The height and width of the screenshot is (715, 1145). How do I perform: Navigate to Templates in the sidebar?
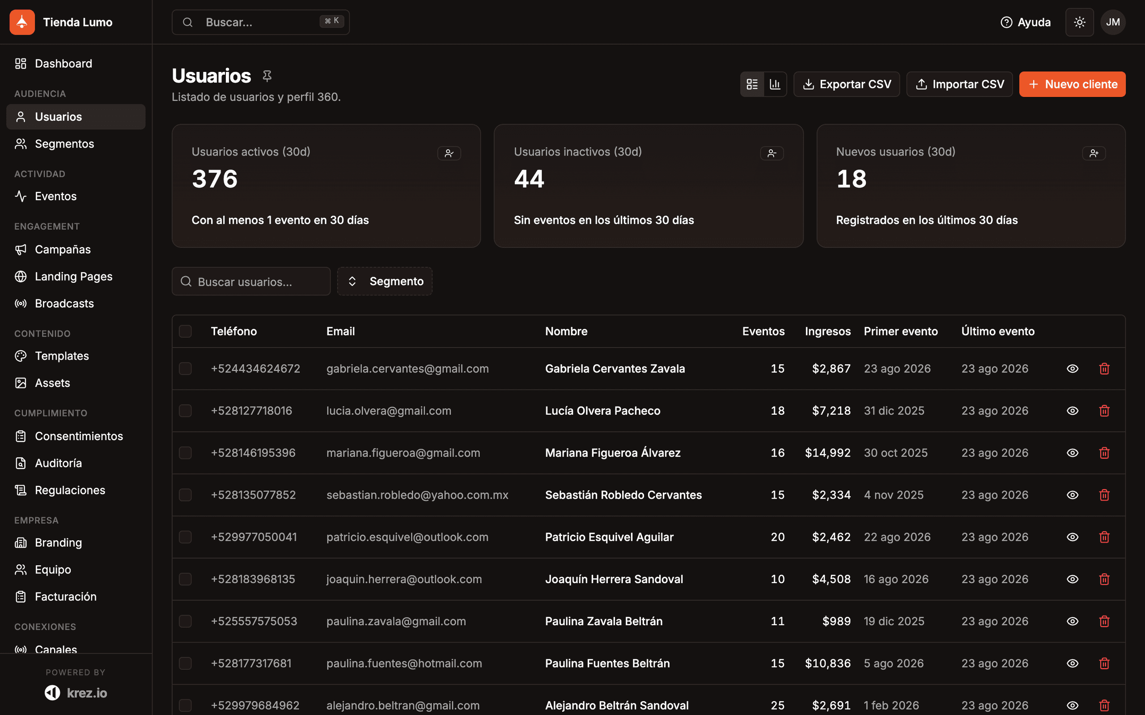point(76,356)
